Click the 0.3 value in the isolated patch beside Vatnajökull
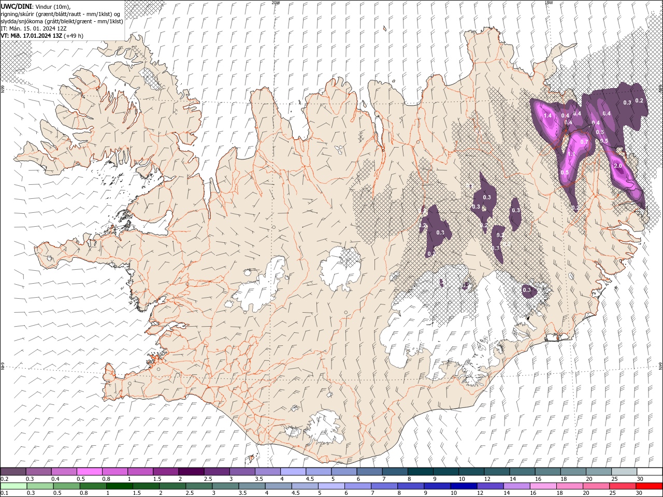Screen dimensions: 663x497 527,290
